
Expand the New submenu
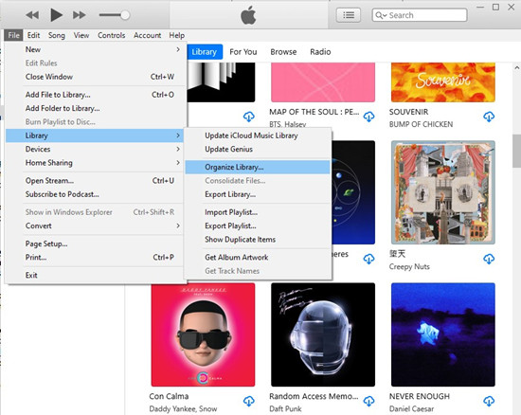[95, 49]
